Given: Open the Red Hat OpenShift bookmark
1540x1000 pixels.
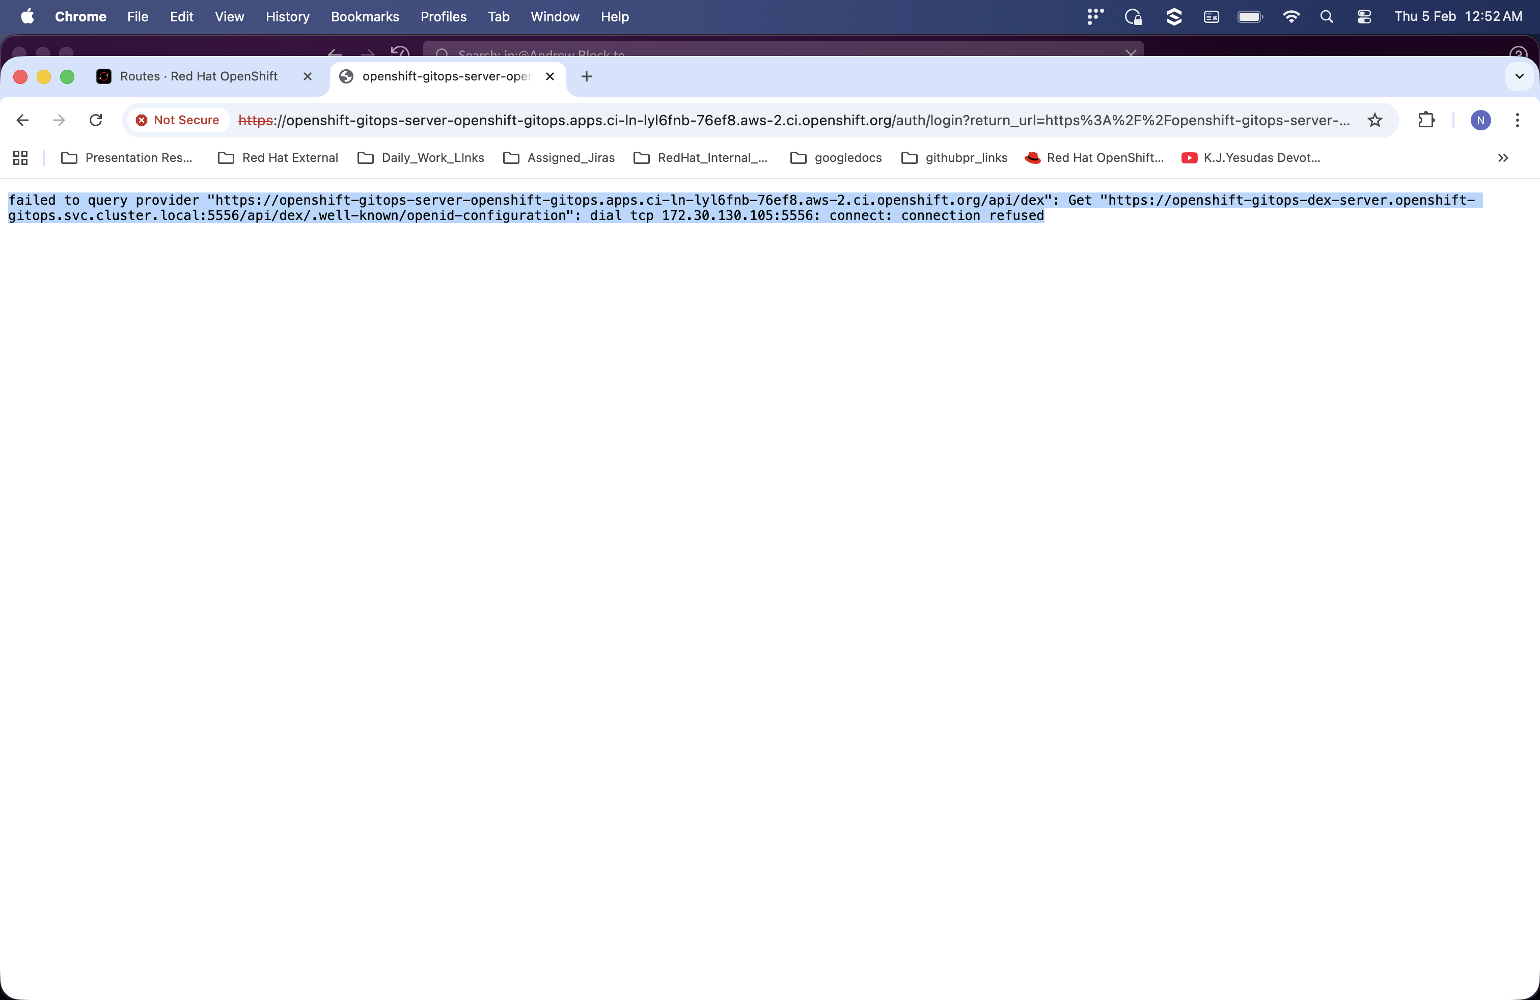Looking at the screenshot, I should 1095,158.
